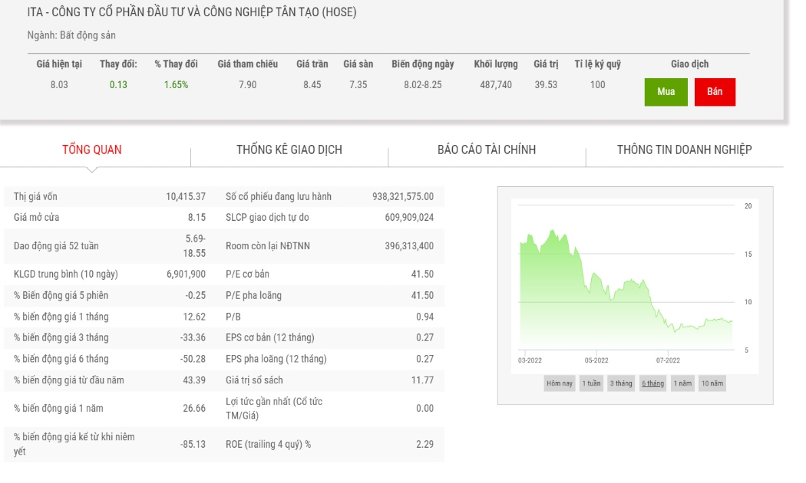Image resolution: width=806 pixels, height=483 pixels.
Task: Click the EPS cơ bản (12 tháng) label
Action: click(x=270, y=338)
